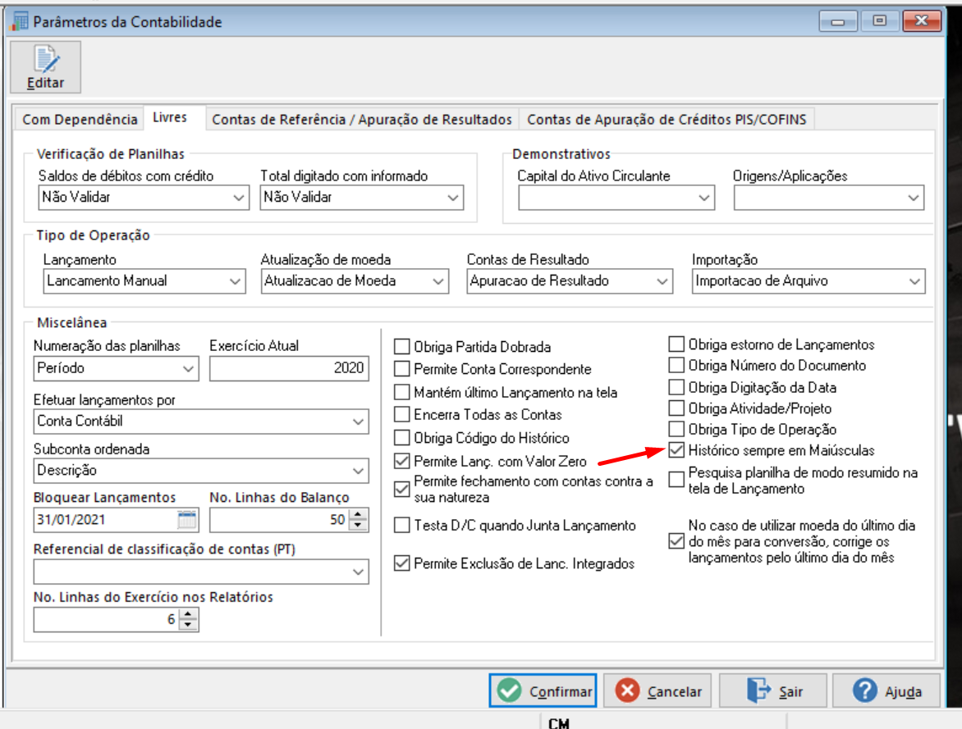
Task: Expand Numeração das planilhas dropdown
Action: [116, 368]
